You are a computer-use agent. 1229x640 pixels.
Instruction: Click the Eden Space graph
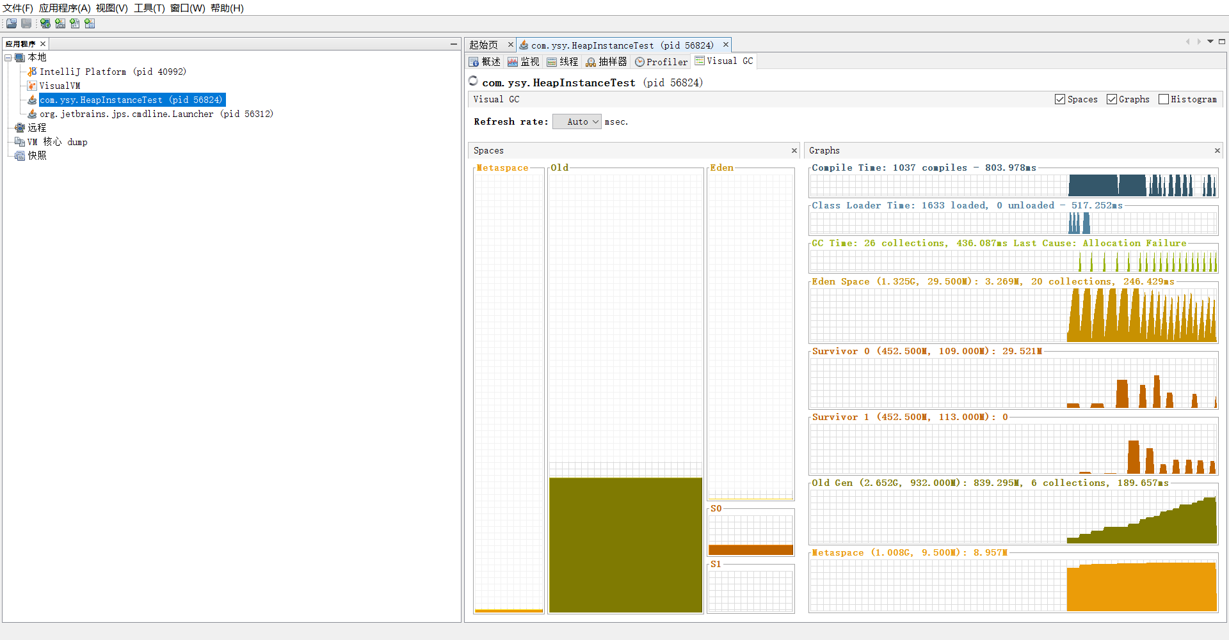pos(1013,315)
